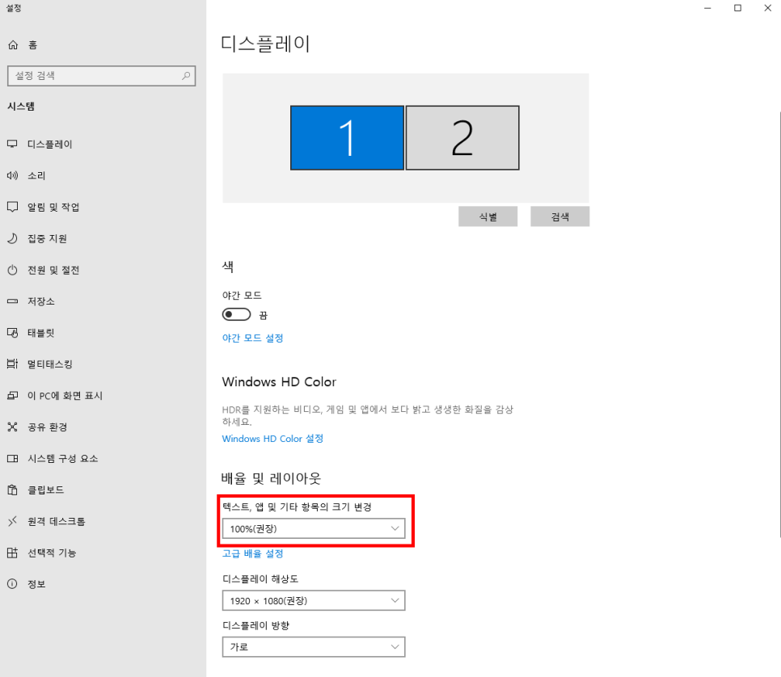This screenshot has height=677, width=781.
Task: Click the Home (홈) icon in sidebar
Action: (x=13, y=44)
